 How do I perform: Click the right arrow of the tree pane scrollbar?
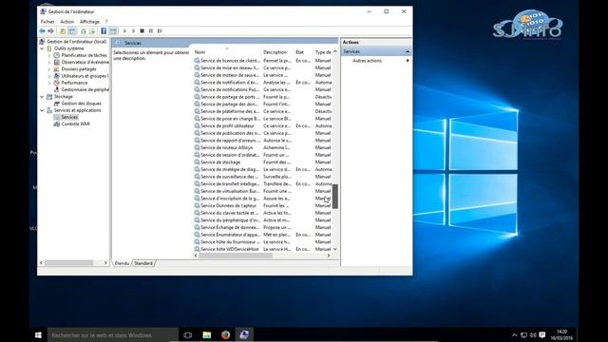(x=105, y=263)
